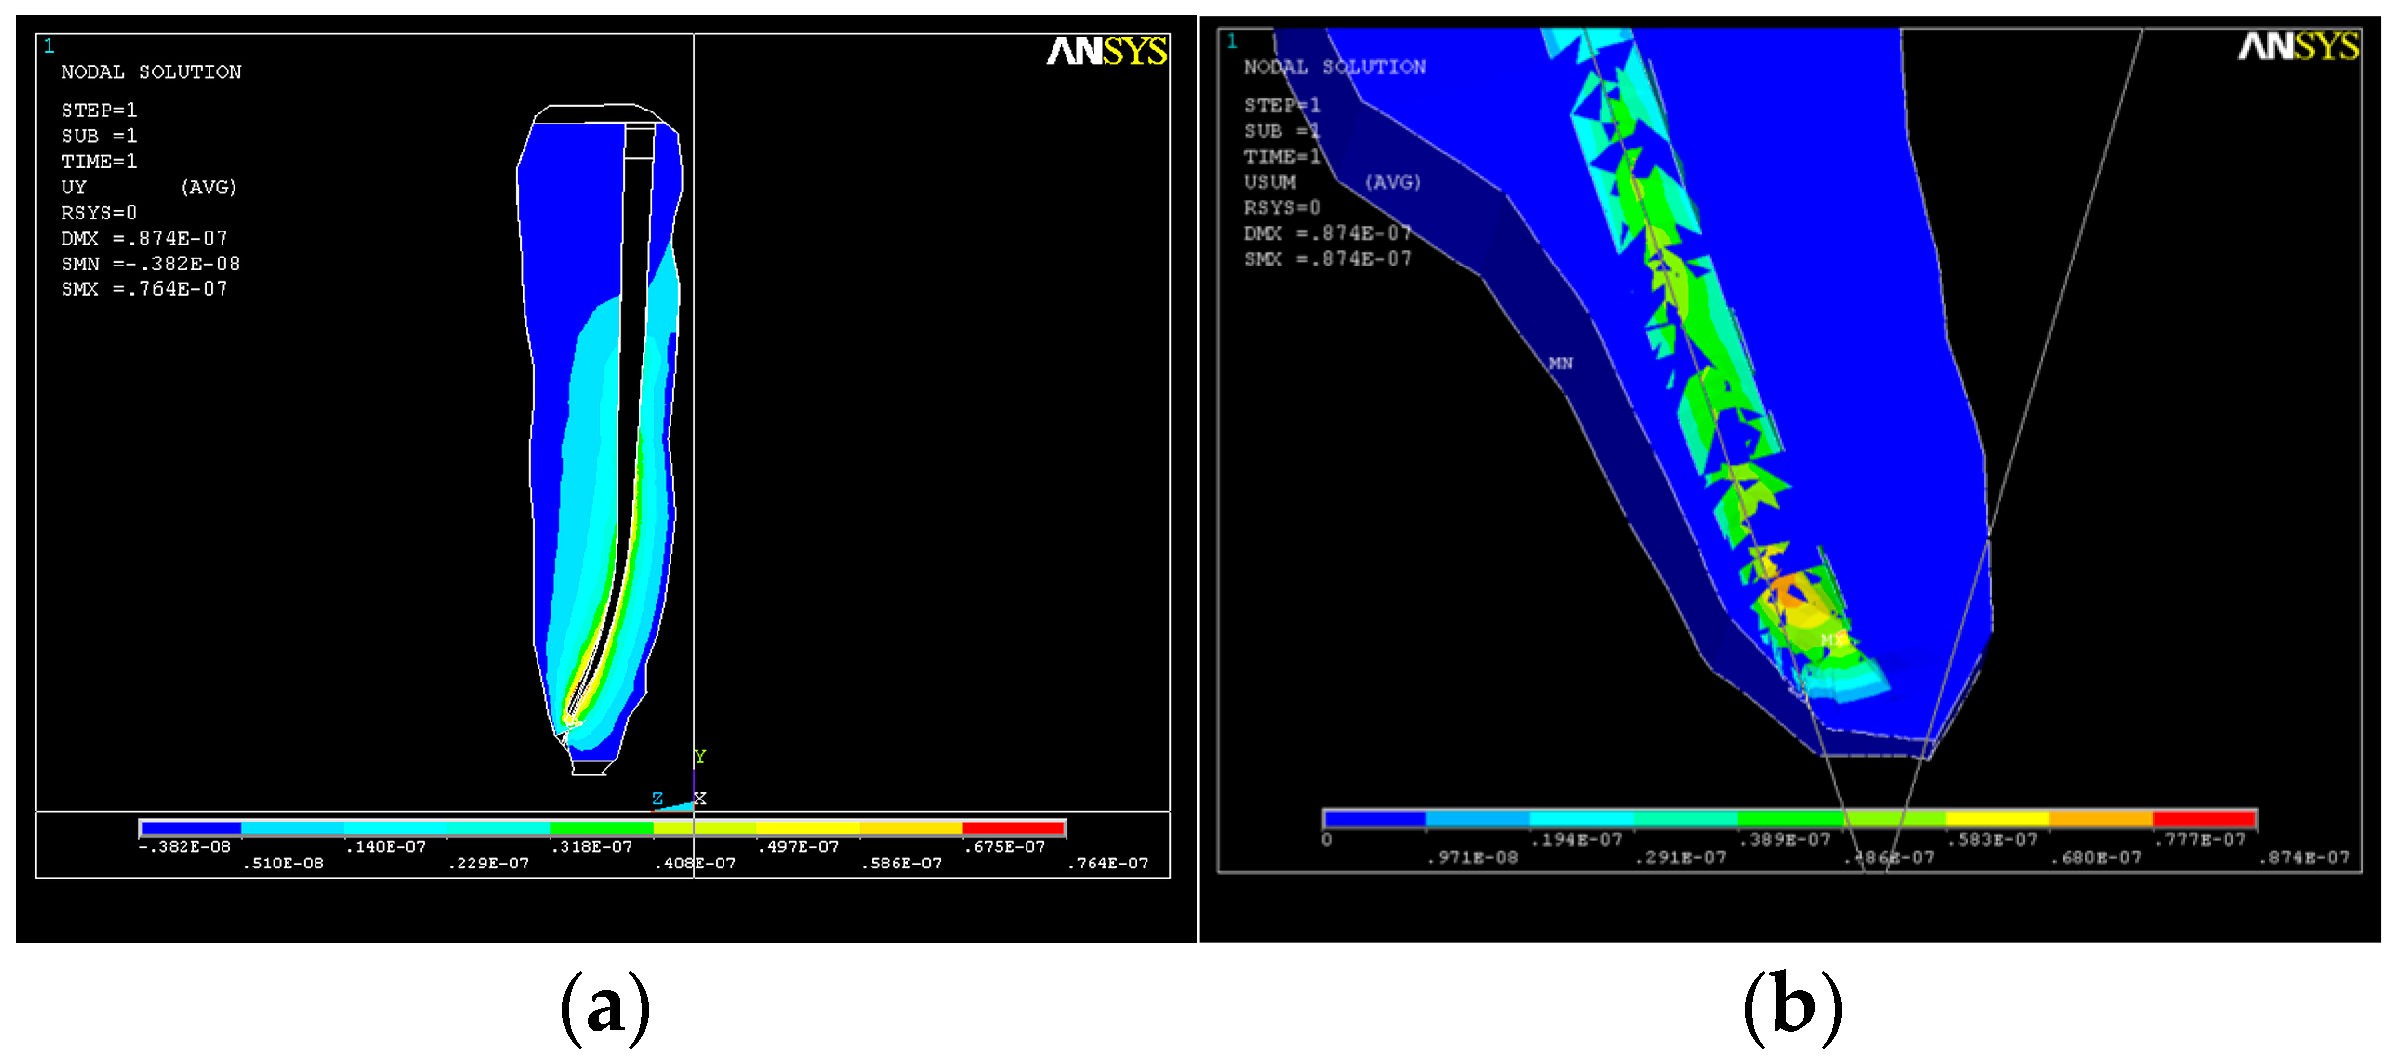
Task: Click NODAL SOLUTION title in panel (a)
Action: click(151, 72)
